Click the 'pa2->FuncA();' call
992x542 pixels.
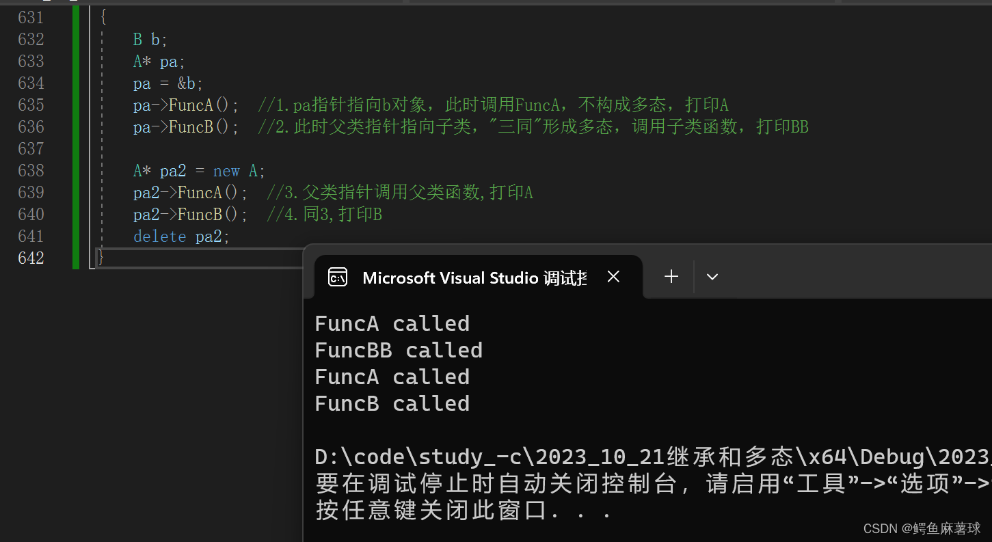(x=191, y=193)
